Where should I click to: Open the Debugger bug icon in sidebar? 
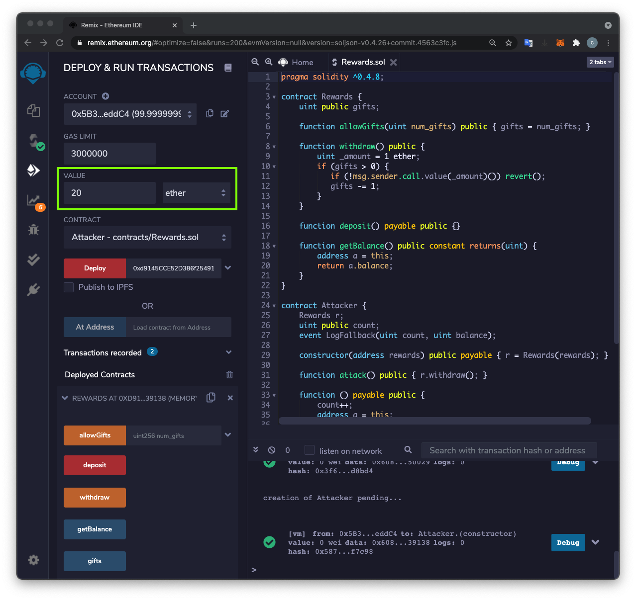(x=33, y=230)
